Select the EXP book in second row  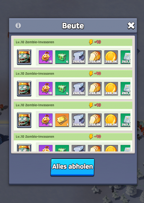(125, 88)
